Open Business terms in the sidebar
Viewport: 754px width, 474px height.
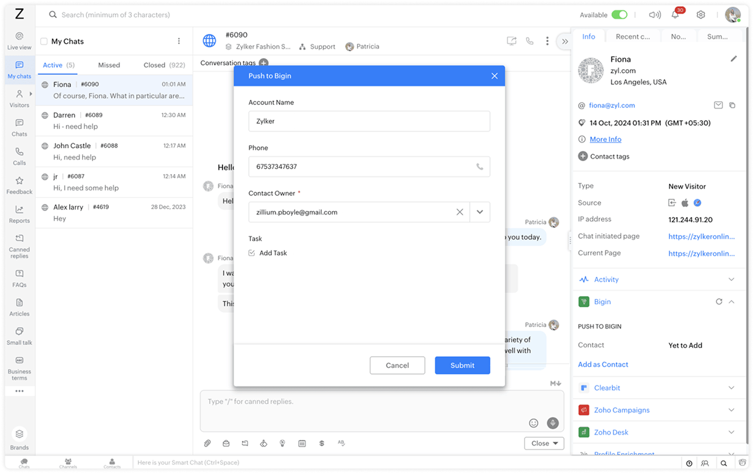coord(19,368)
